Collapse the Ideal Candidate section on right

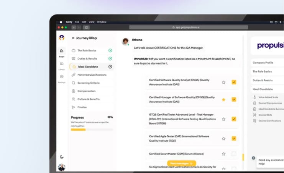(x=268, y=89)
